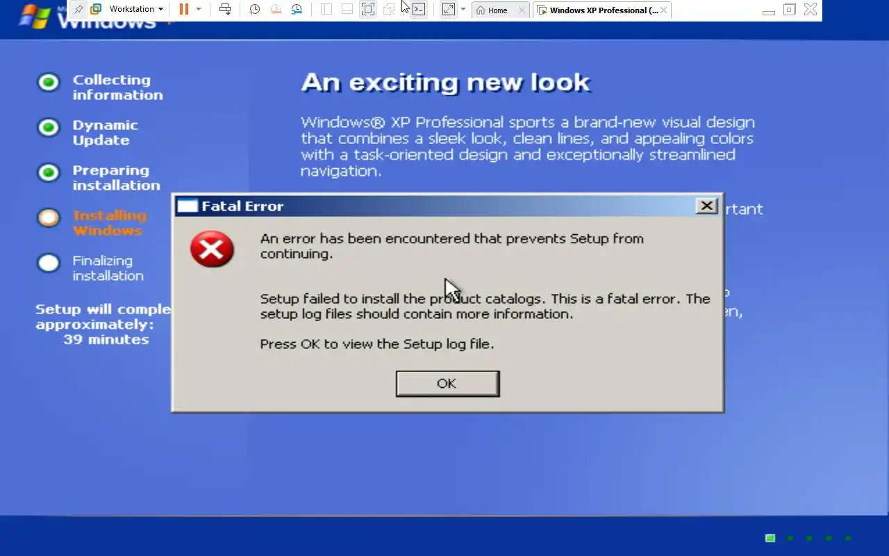
Task: Click OK in the Fatal Error dialog
Action: tap(447, 384)
